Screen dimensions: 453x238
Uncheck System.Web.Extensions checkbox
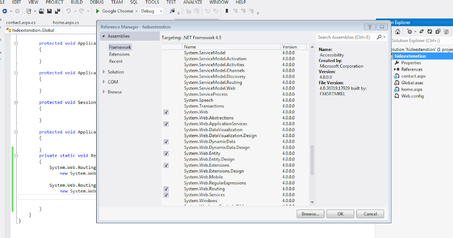(166, 165)
